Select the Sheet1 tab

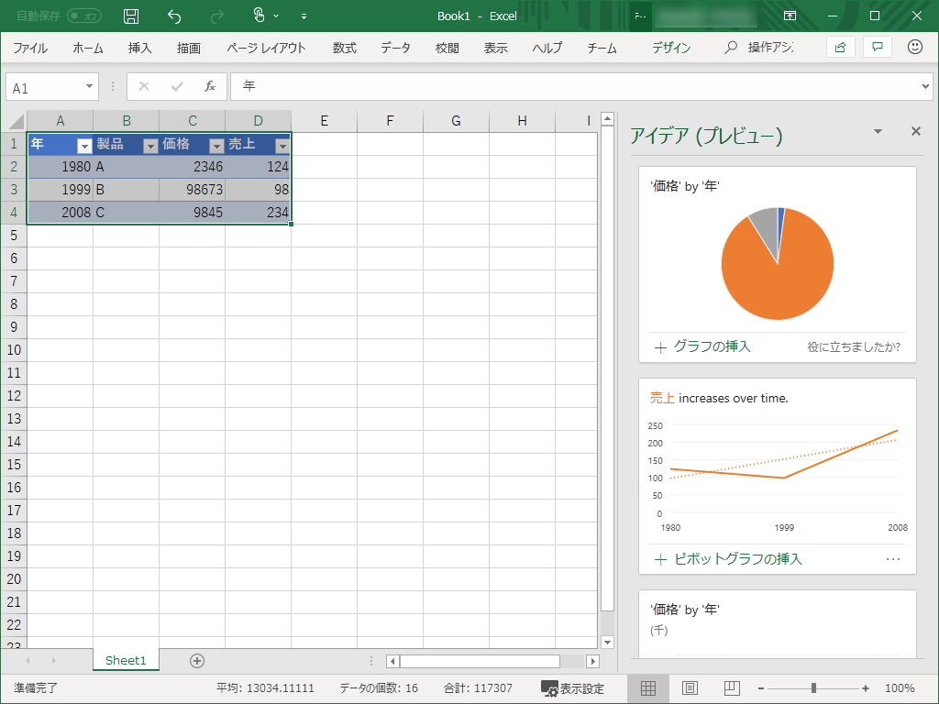(126, 660)
